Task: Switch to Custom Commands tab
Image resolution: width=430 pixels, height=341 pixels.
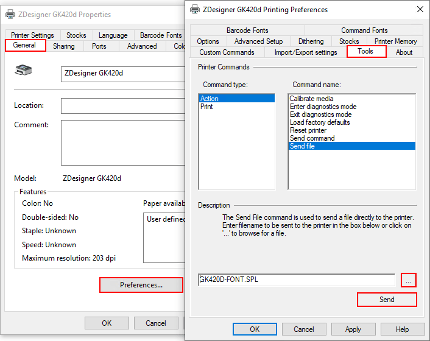Action: point(227,52)
